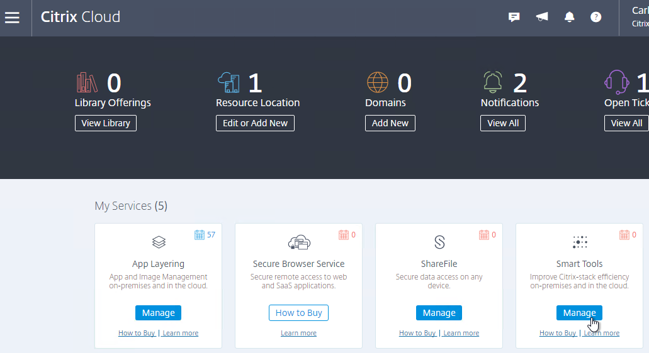Image resolution: width=649 pixels, height=353 pixels.
Task: Open the help question mark icon
Action: point(595,17)
